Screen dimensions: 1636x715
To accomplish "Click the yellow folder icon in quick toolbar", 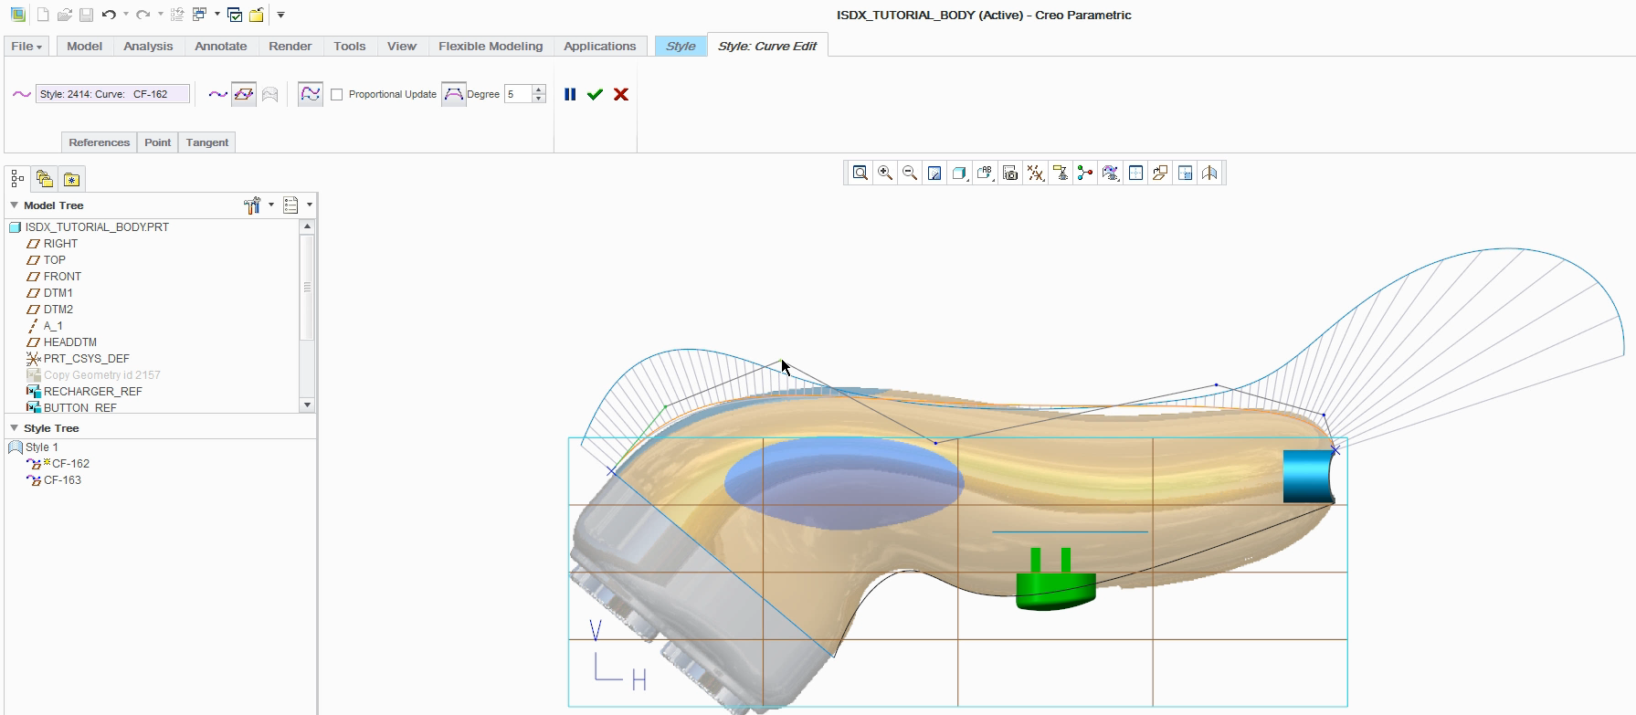I will click(257, 15).
